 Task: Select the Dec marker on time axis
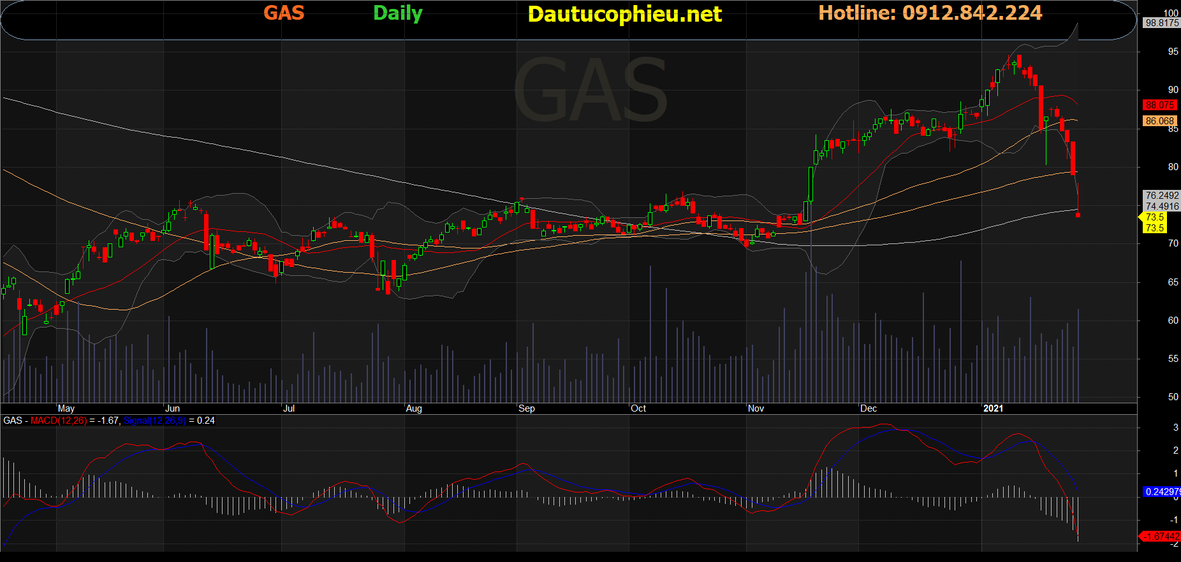pyautogui.click(x=869, y=408)
